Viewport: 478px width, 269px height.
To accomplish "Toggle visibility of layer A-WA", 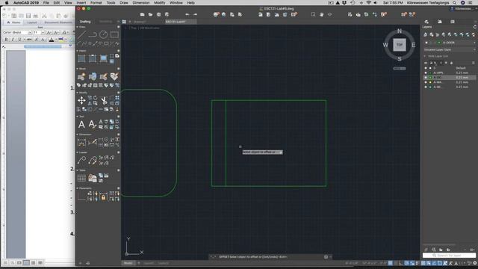I will (426, 82).
